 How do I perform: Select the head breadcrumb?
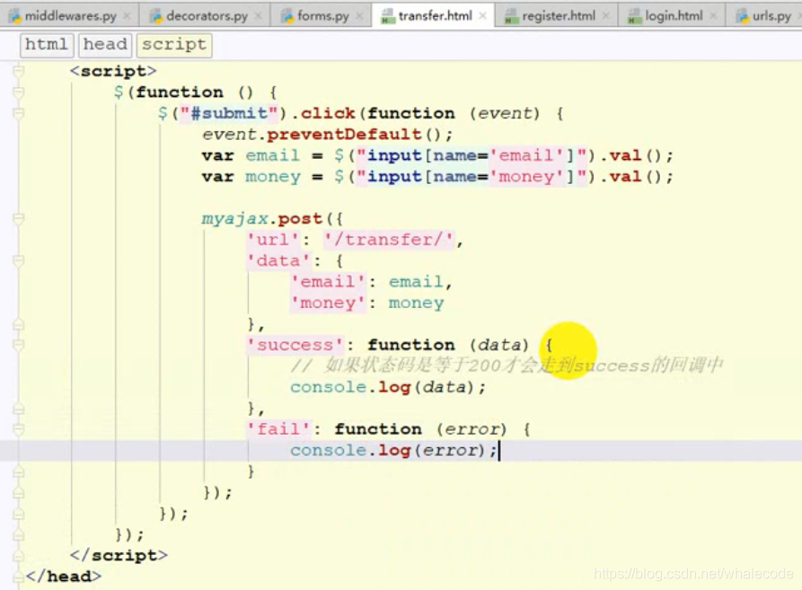pos(105,45)
